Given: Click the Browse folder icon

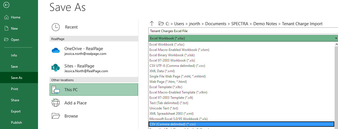Looking at the screenshot, I should pyautogui.click(x=56, y=116).
